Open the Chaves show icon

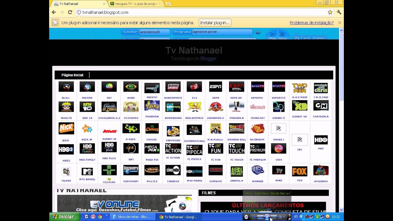(x=152, y=128)
